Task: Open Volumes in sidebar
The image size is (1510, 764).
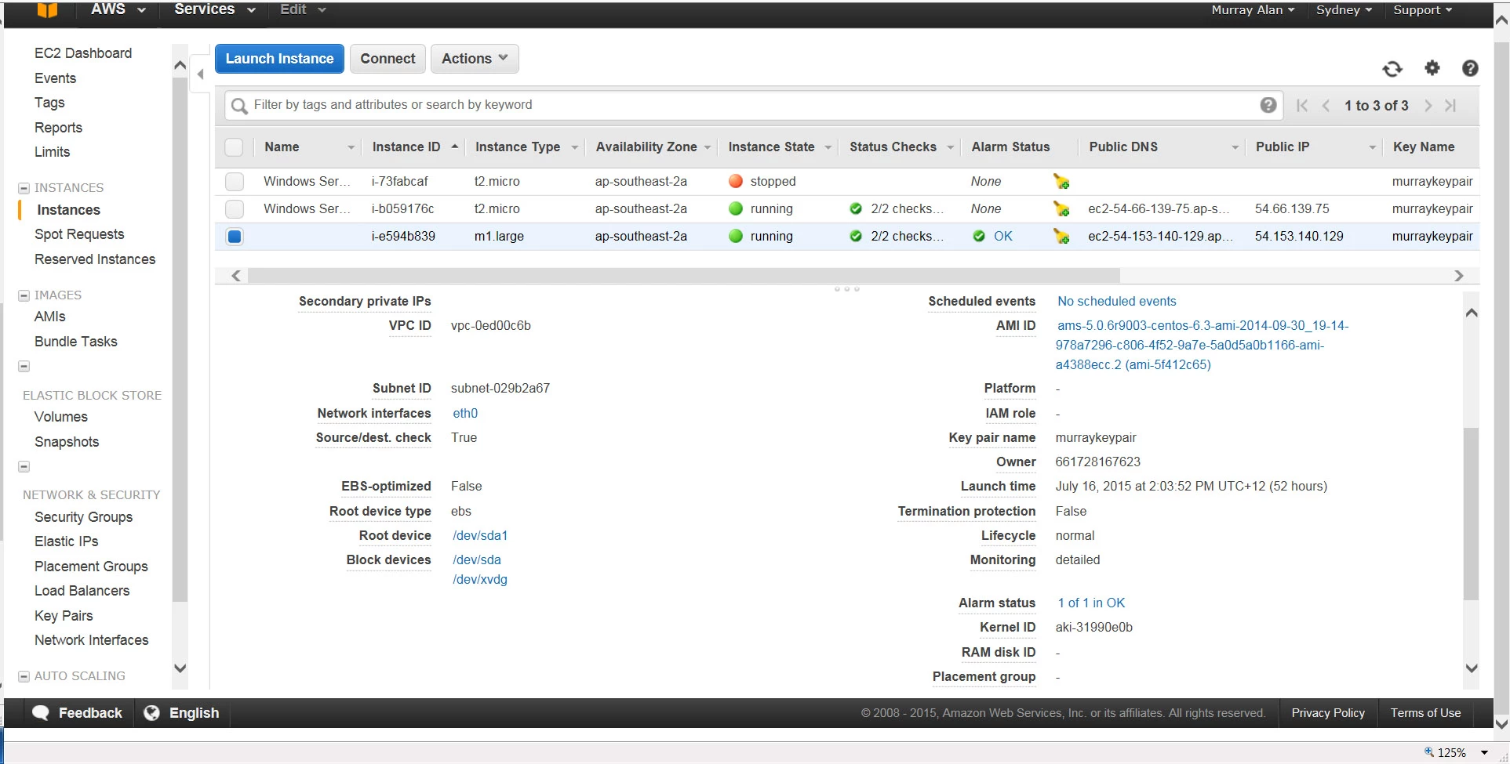Action: [x=61, y=417]
